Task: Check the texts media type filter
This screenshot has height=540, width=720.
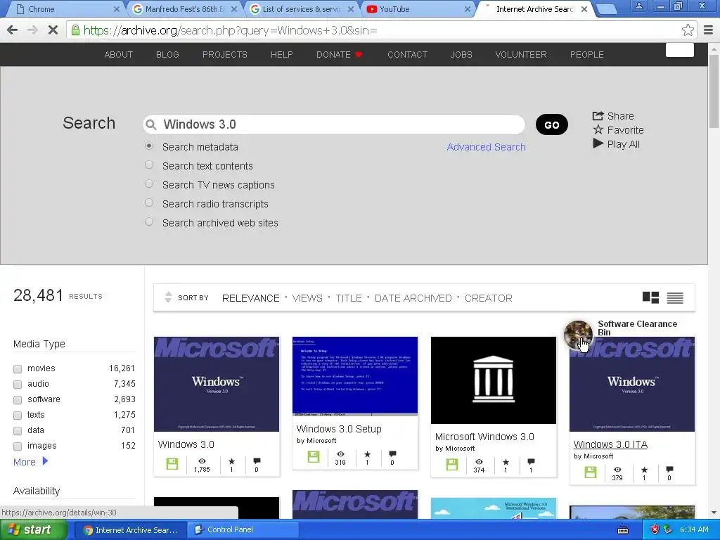Action: tap(18, 415)
